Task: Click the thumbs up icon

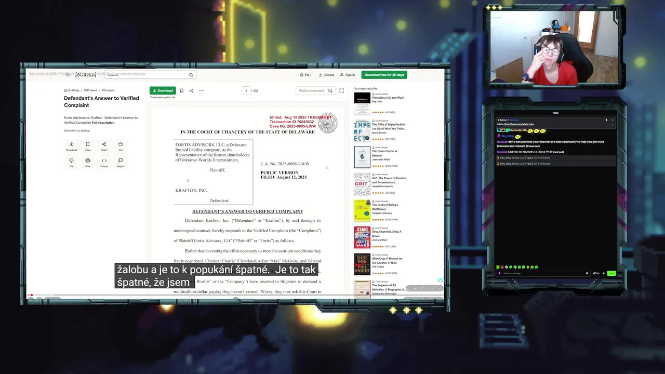Action: [x=121, y=146]
